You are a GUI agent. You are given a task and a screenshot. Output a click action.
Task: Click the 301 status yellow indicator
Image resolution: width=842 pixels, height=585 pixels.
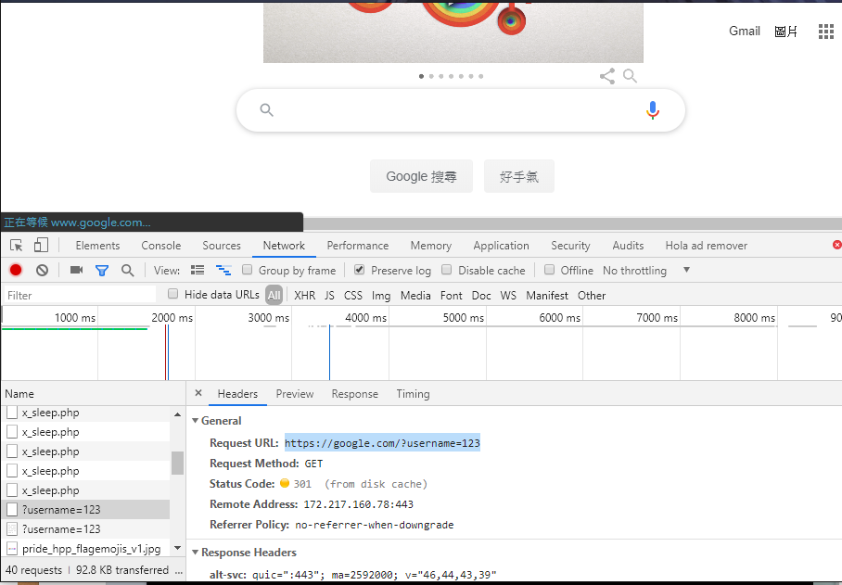click(285, 483)
